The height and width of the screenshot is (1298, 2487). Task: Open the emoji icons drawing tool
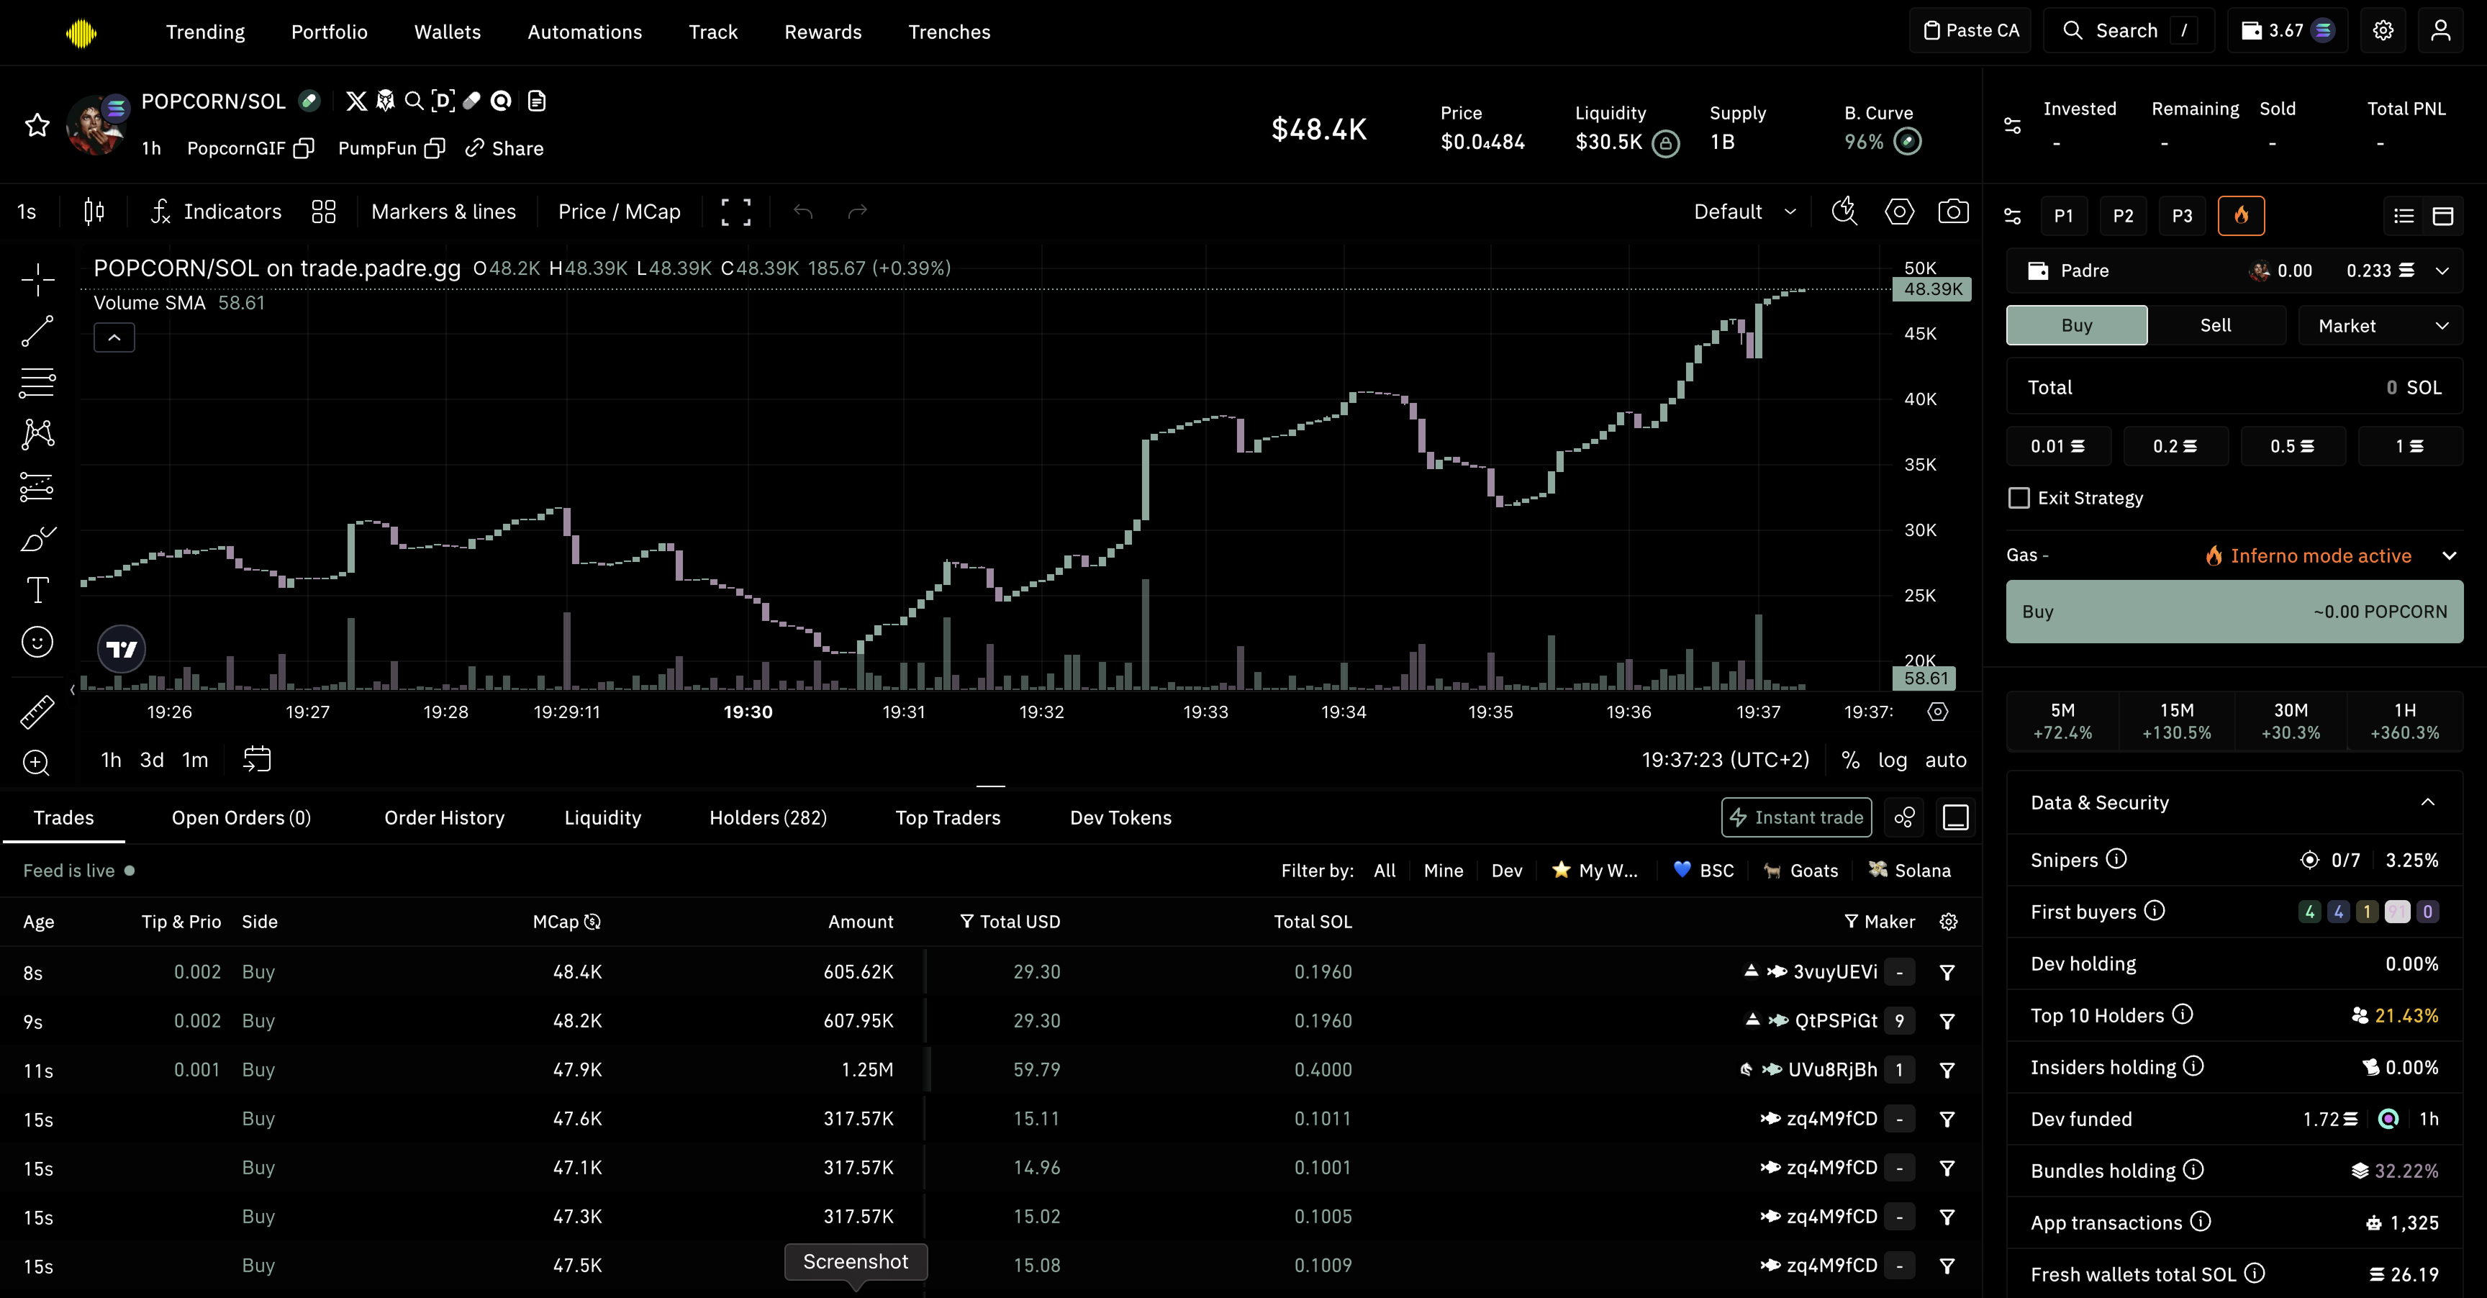[x=37, y=642]
